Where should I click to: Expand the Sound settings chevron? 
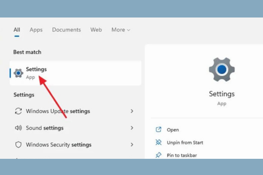coord(132,128)
